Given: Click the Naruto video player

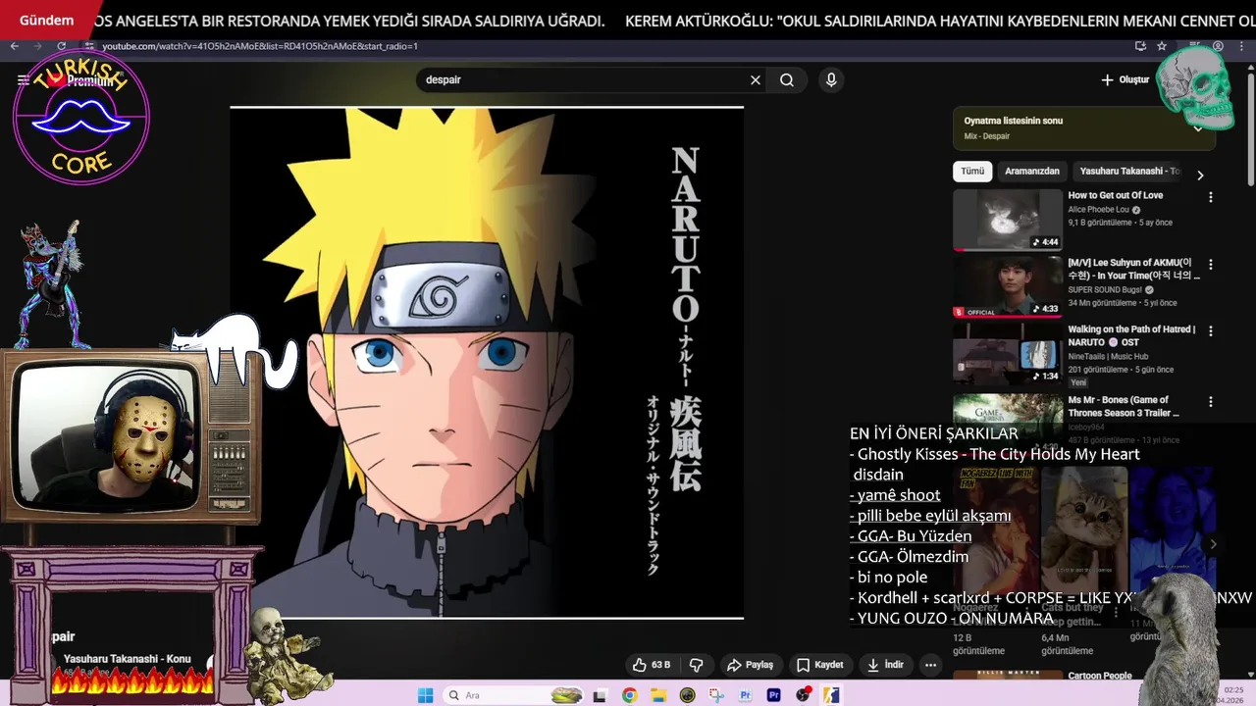Looking at the screenshot, I should (487, 363).
